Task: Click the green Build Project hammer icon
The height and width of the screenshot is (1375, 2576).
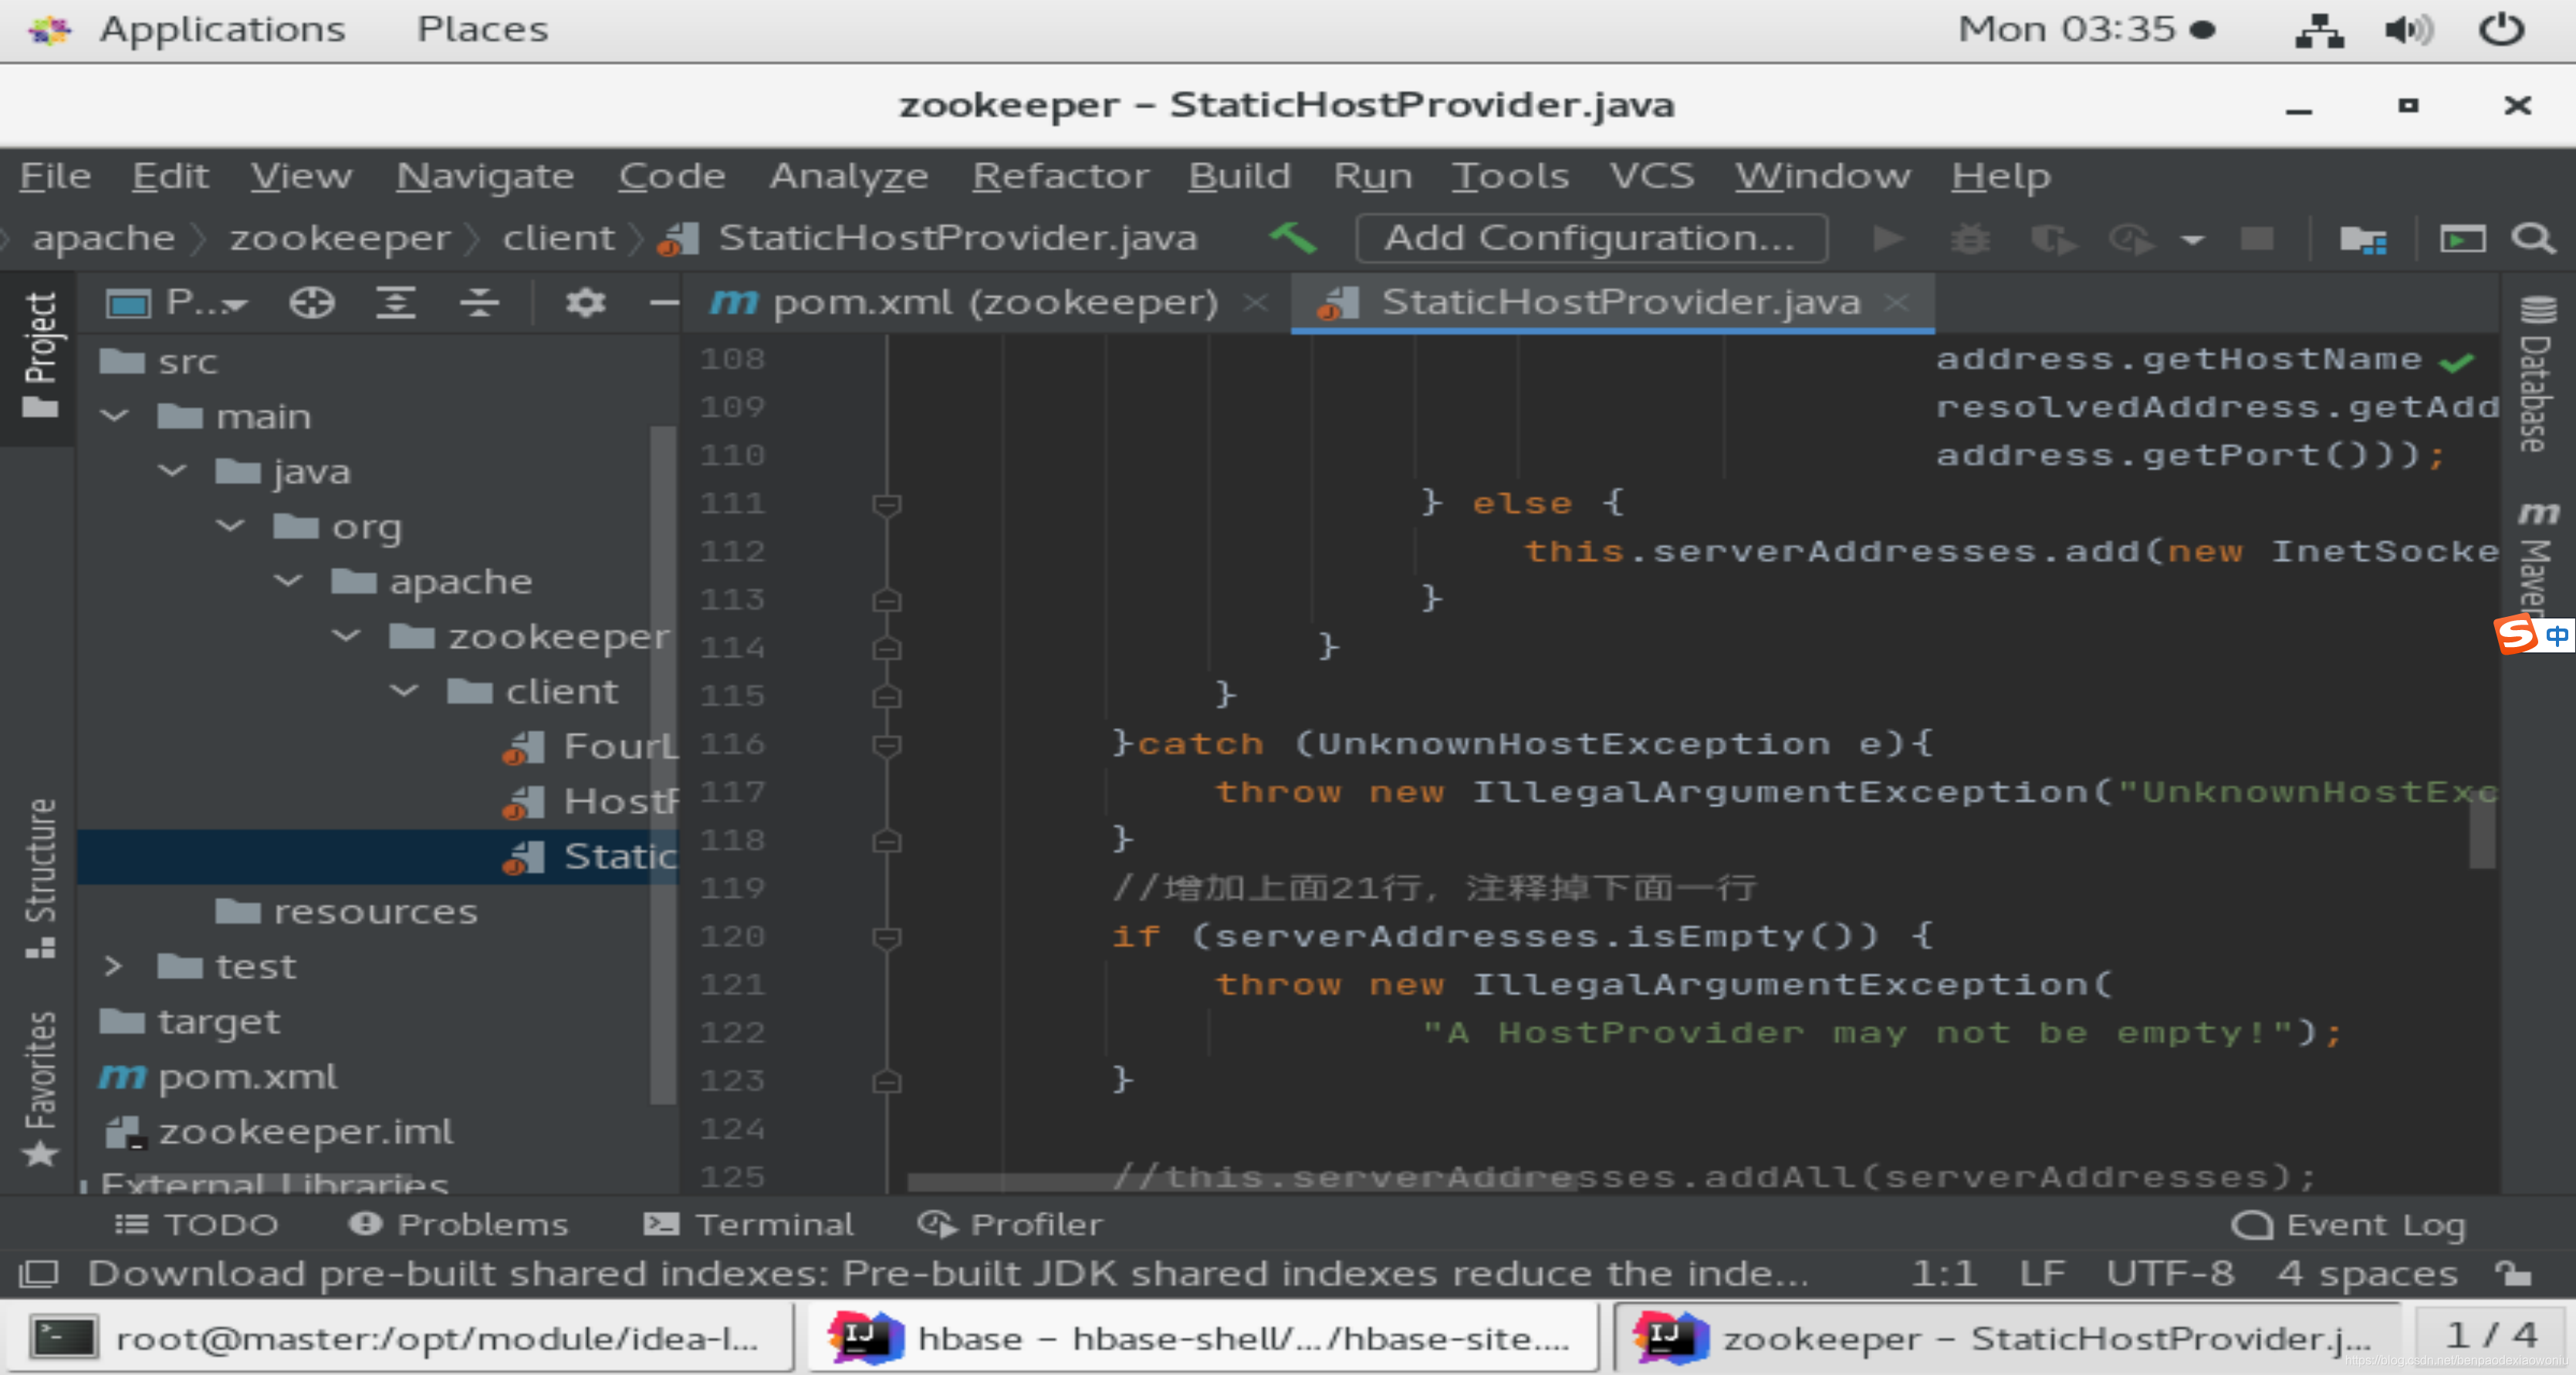Action: point(1292,239)
